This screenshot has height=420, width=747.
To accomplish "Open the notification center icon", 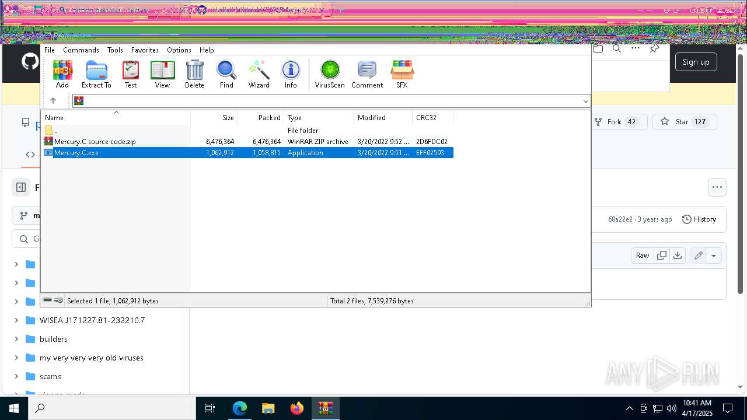I will 728,408.
